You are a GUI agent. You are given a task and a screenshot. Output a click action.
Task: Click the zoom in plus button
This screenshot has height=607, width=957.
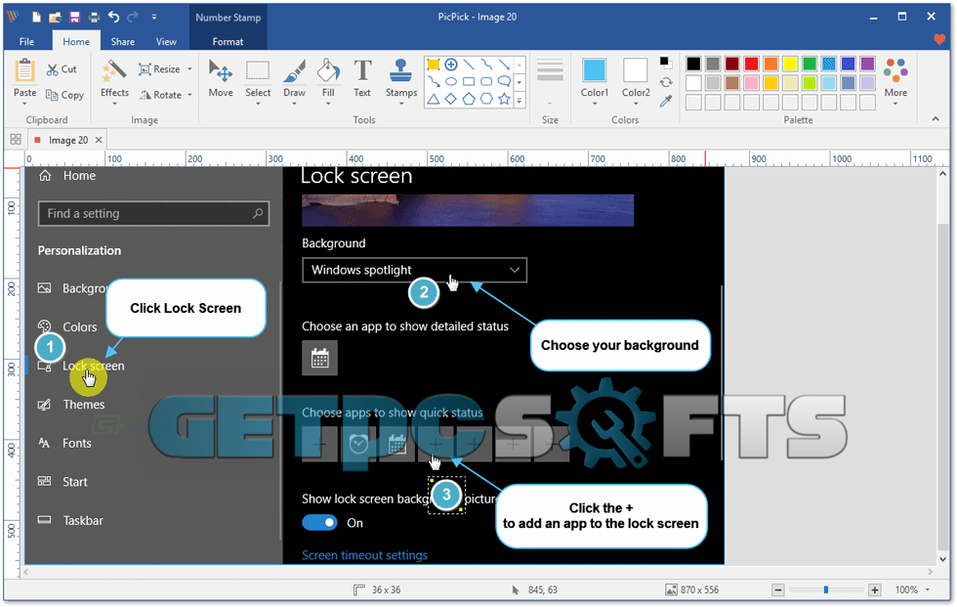tap(875, 589)
